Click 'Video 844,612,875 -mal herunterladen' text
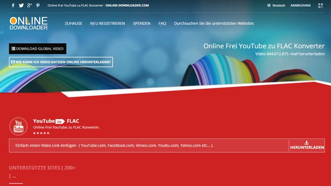 [x=290, y=54]
